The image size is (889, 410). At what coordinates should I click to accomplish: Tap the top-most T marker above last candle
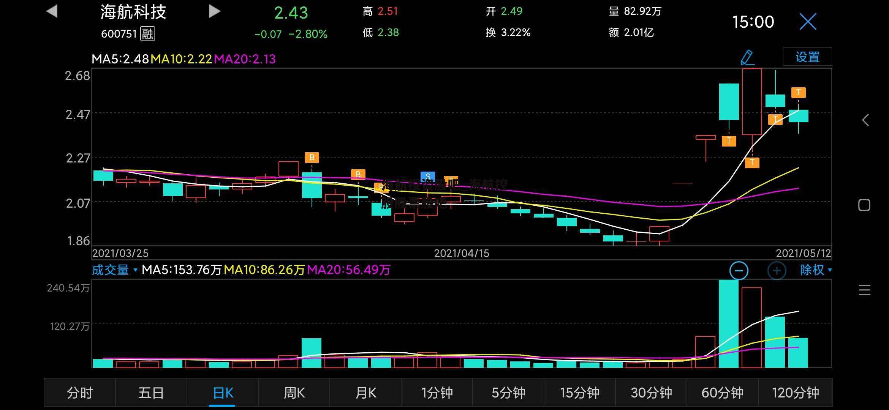pyautogui.click(x=798, y=92)
